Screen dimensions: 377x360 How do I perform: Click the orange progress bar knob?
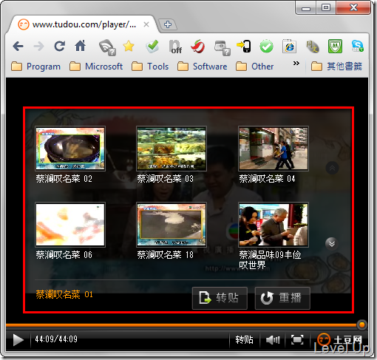point(362,325)
